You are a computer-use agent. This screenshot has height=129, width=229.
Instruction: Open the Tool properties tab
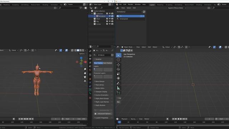90,51
